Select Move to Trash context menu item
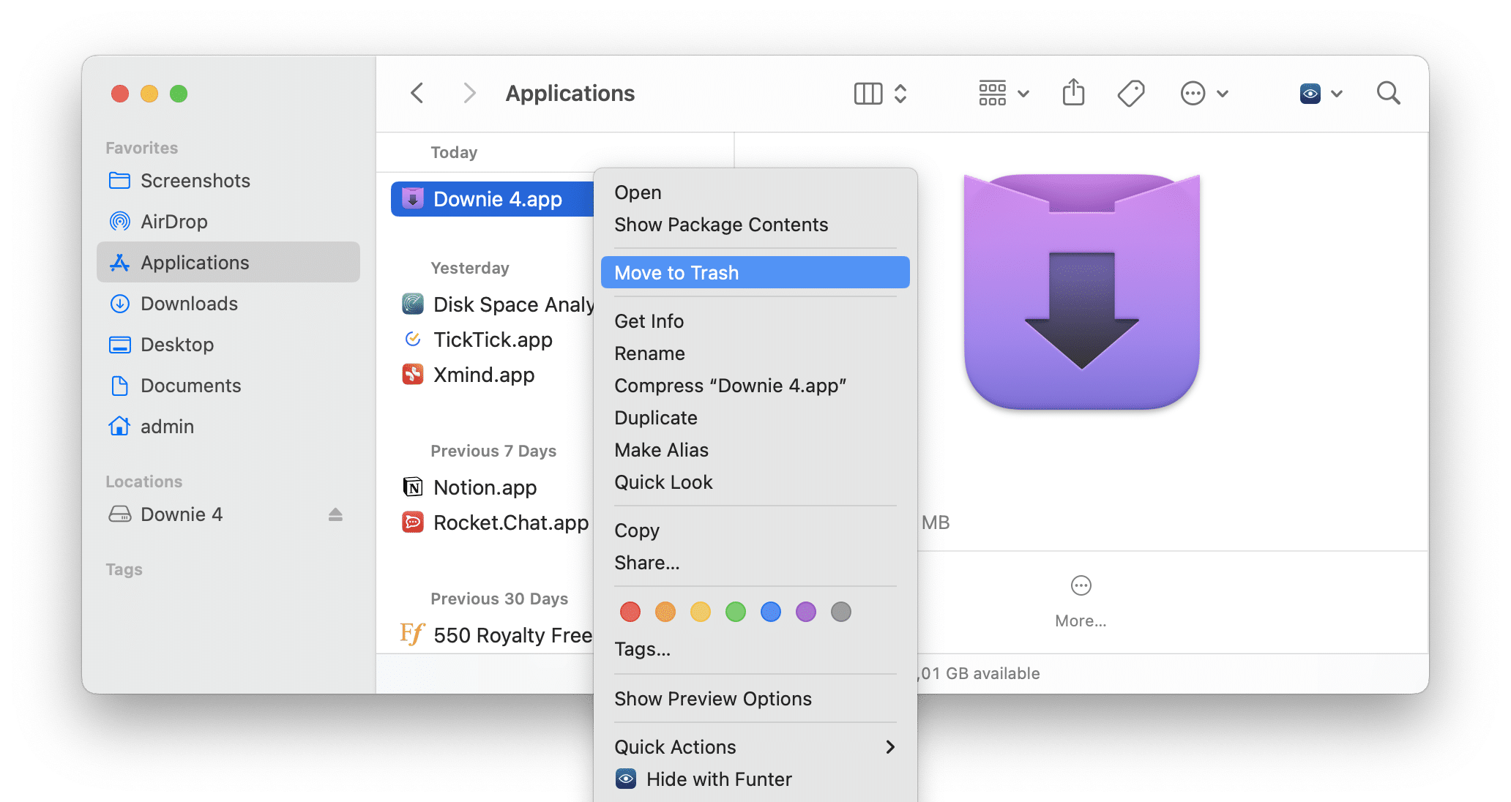The image size is (1511, 802). pos(755,273)
